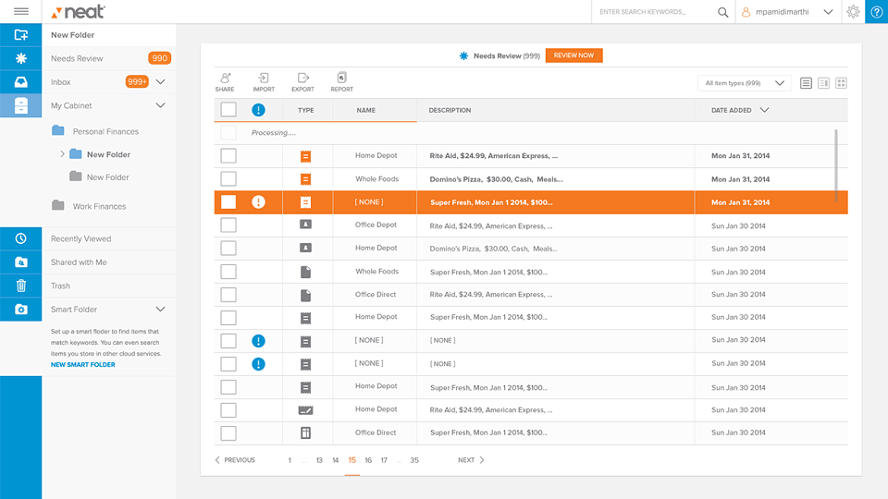Switch to grid thumbnail view icon
The width and height of the screenshot is (888, 499).
pos(841,83)
